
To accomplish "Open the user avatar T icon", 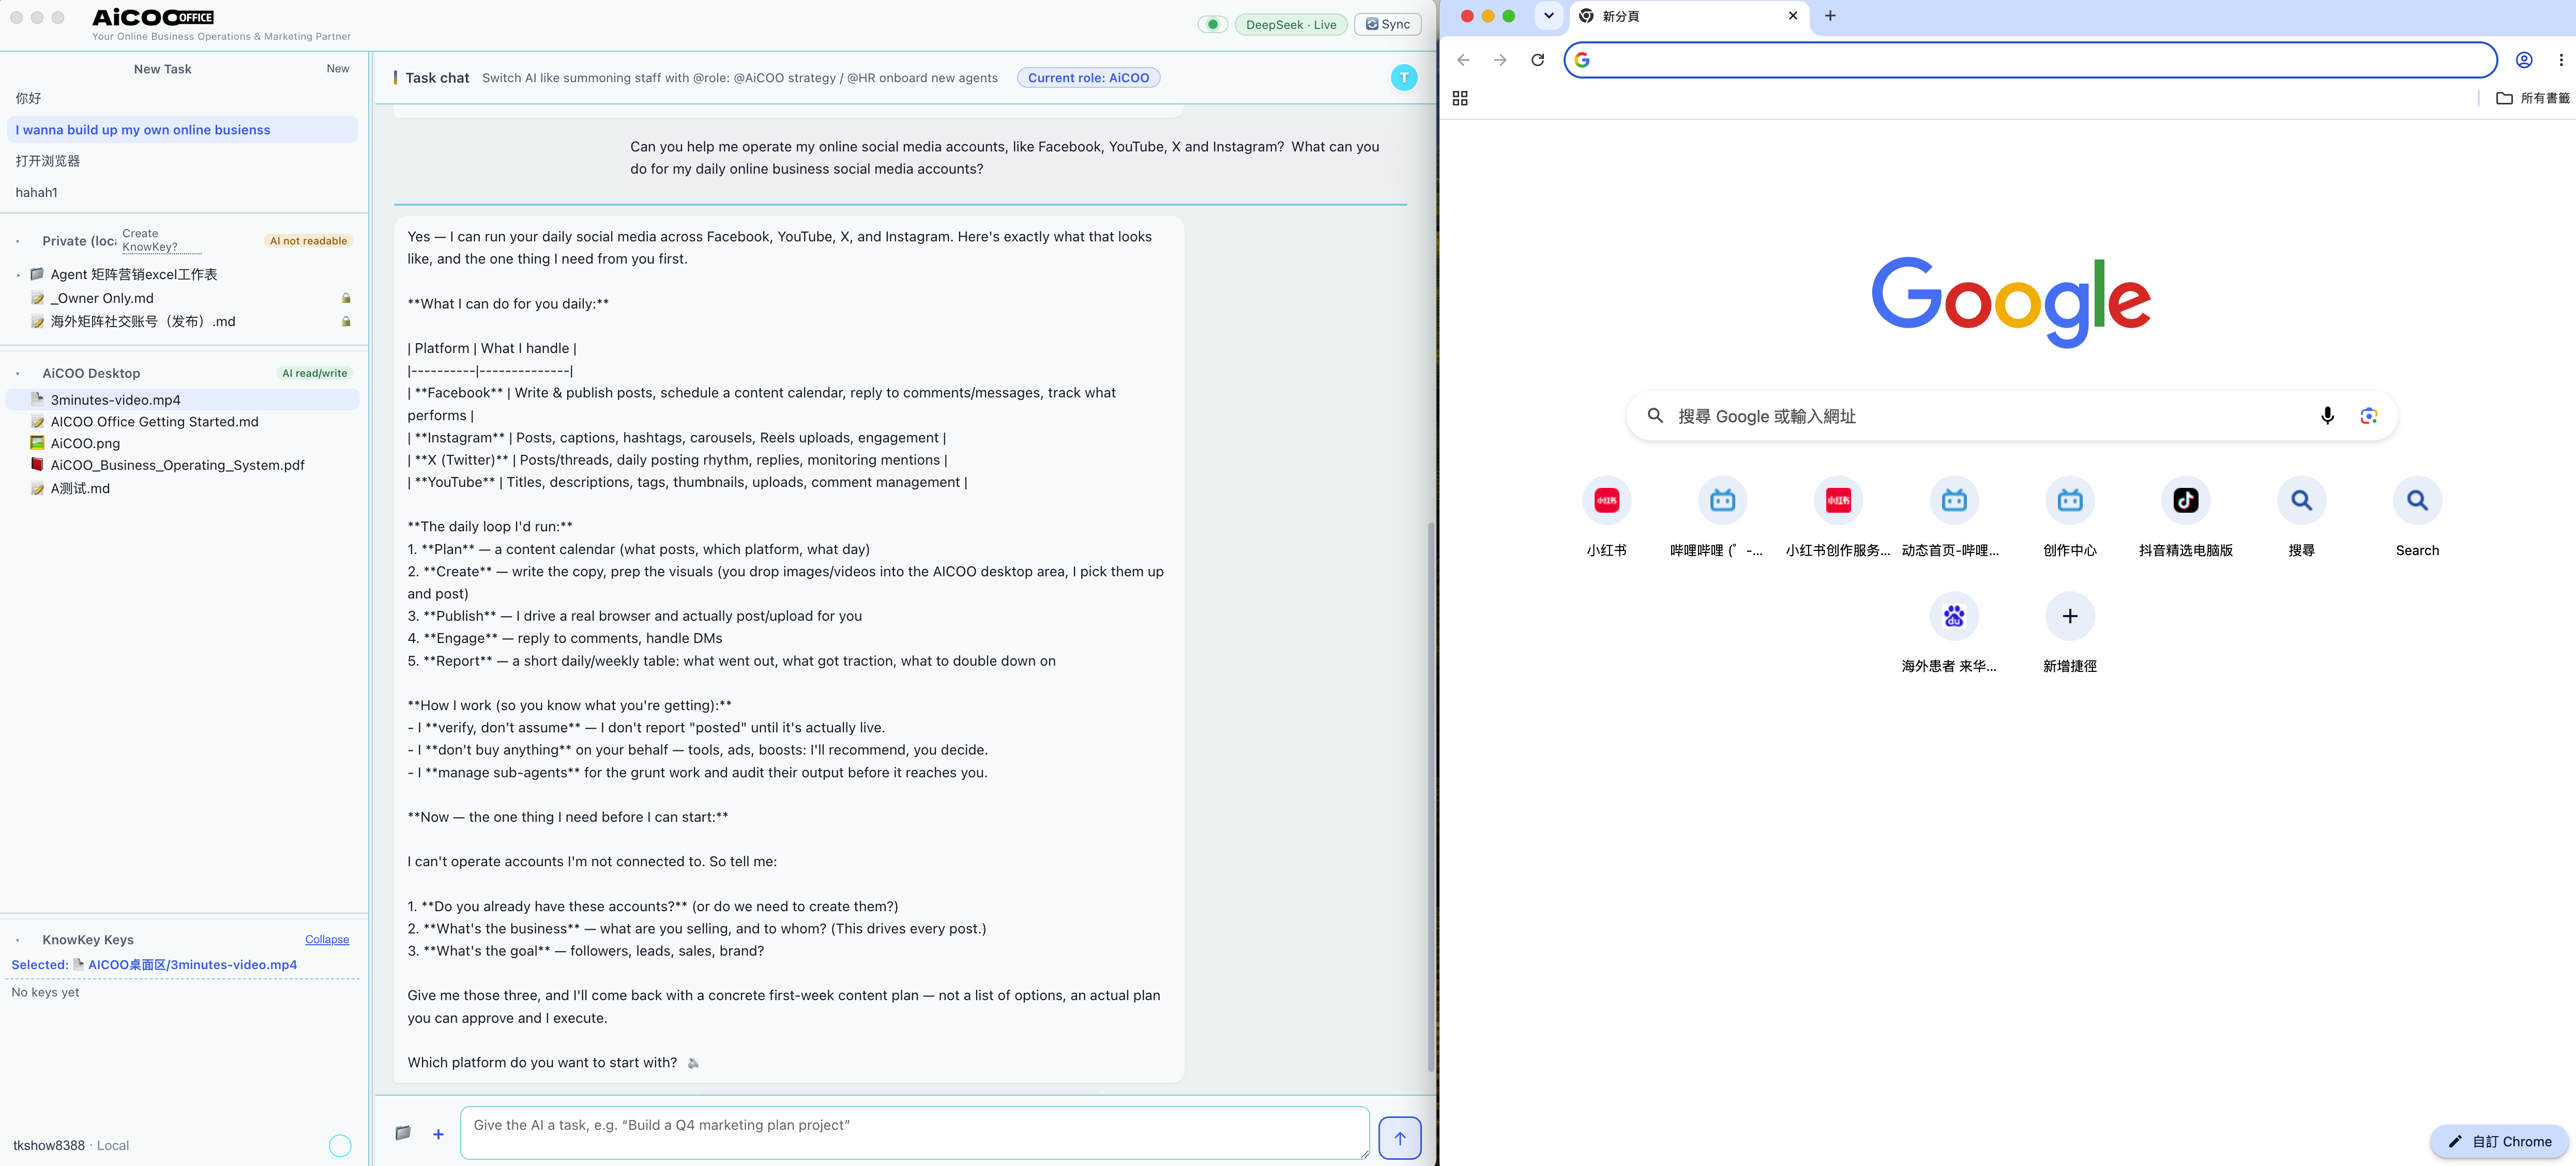I will coord(1403,78).
